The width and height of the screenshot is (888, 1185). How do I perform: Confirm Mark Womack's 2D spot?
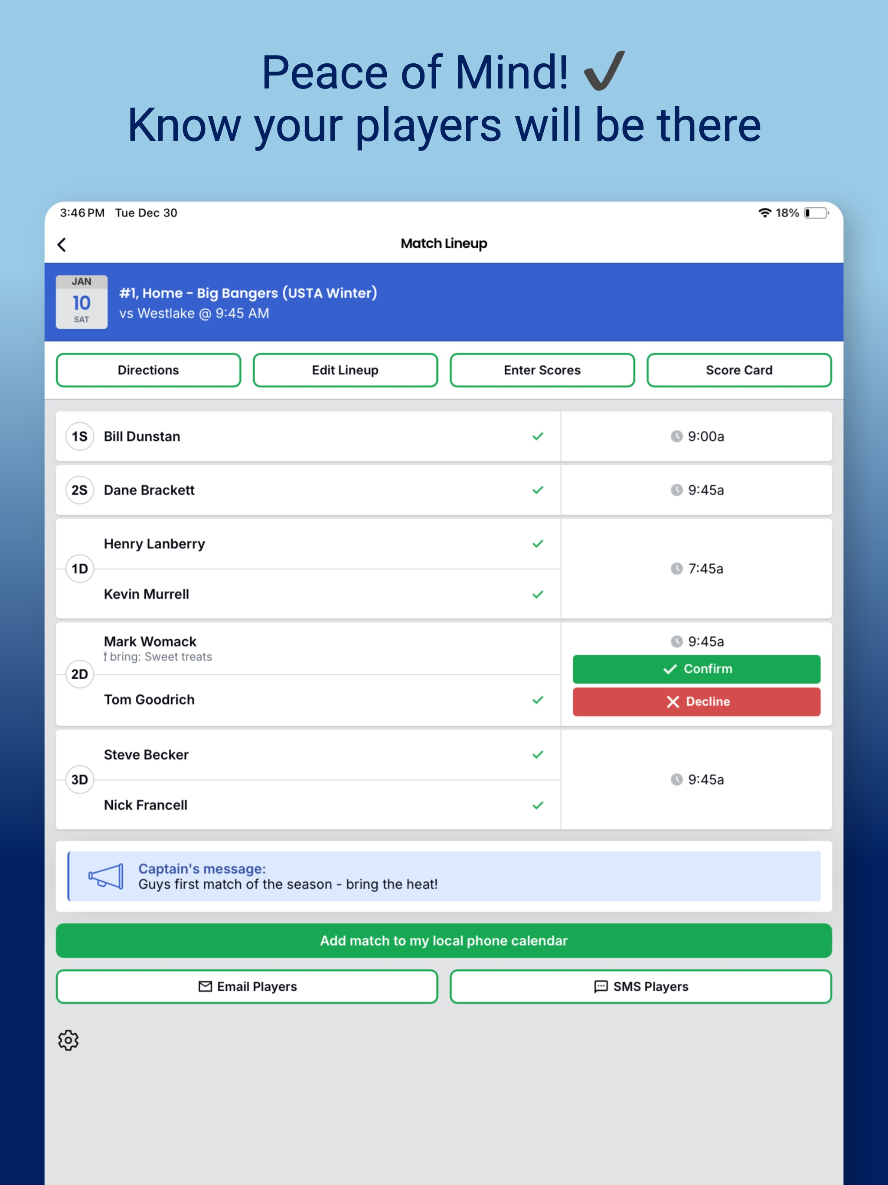coord(696,668)
